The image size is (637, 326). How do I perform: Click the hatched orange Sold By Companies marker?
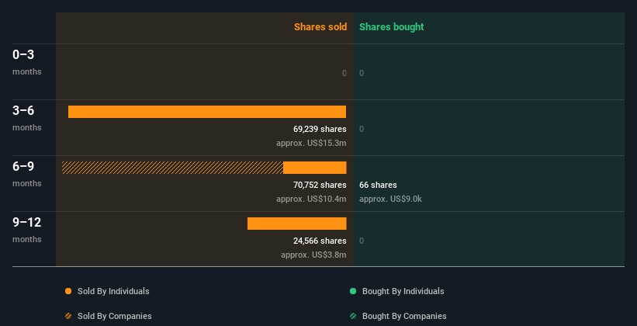[68, 317]
